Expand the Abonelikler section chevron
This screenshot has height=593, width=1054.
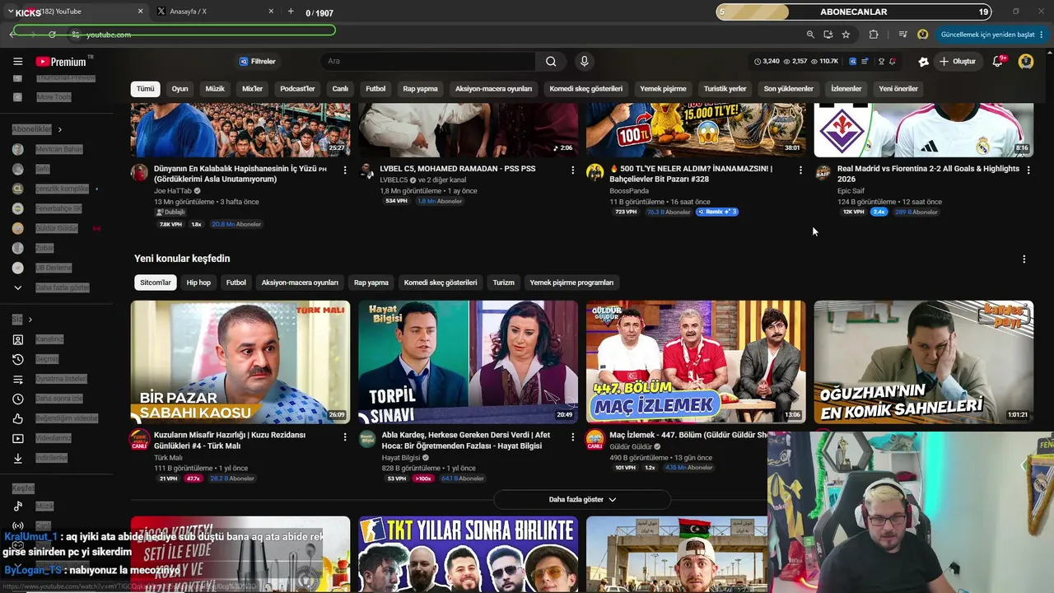[59, 129]
